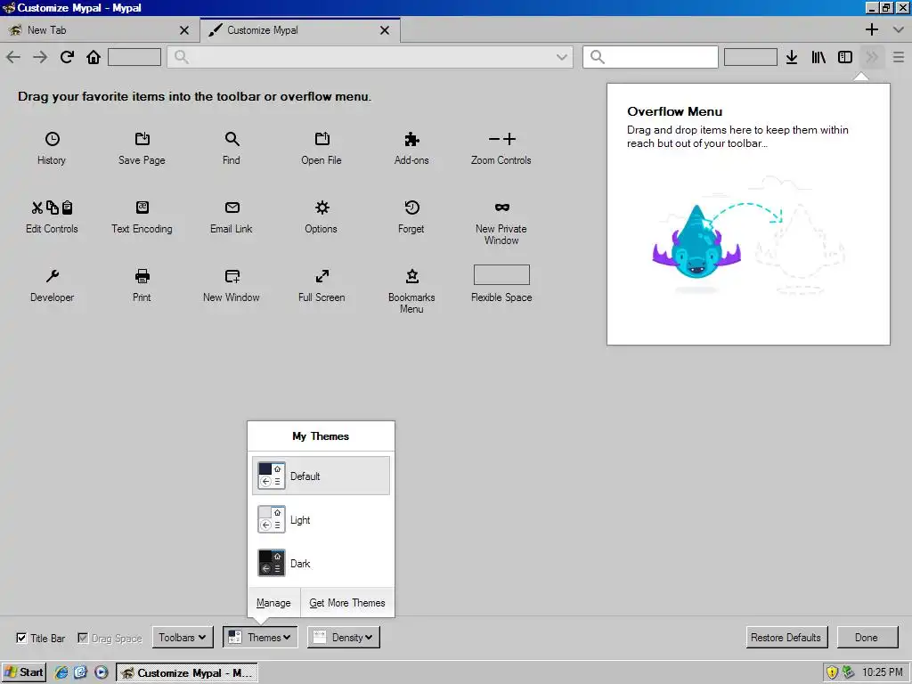Screen dimensions: 912x684
Task: Choose the New Window icon
Action: coord(232,276)
